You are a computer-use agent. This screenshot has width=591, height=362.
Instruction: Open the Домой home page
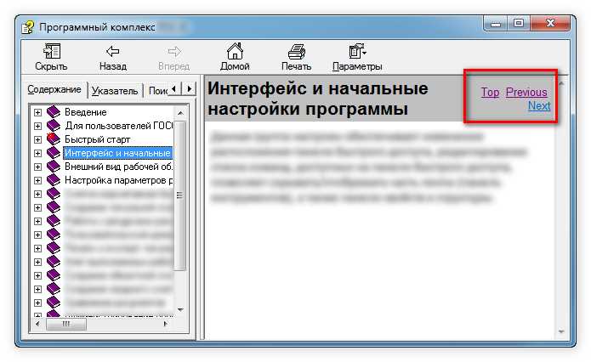pos(235,51)
